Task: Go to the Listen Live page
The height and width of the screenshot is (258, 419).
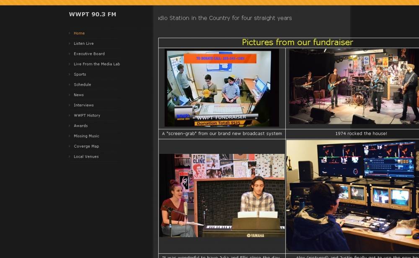Action: [x=83, y=43]
